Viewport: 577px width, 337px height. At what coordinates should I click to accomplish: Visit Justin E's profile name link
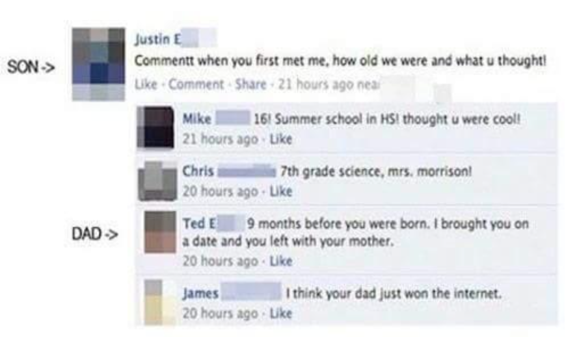click(x=158, y=38)
